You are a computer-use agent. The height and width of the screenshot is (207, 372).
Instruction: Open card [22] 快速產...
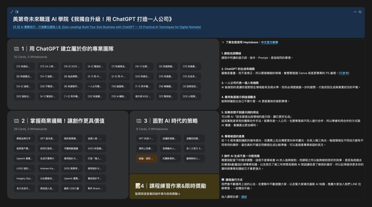[96, 97]
